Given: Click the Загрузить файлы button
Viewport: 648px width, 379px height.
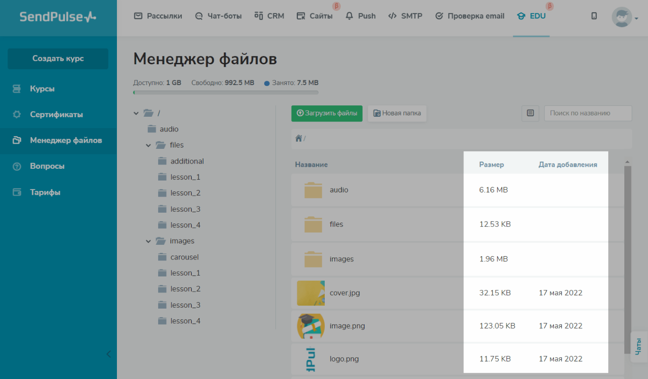Looking at the screenshot, I should (327, 113).
